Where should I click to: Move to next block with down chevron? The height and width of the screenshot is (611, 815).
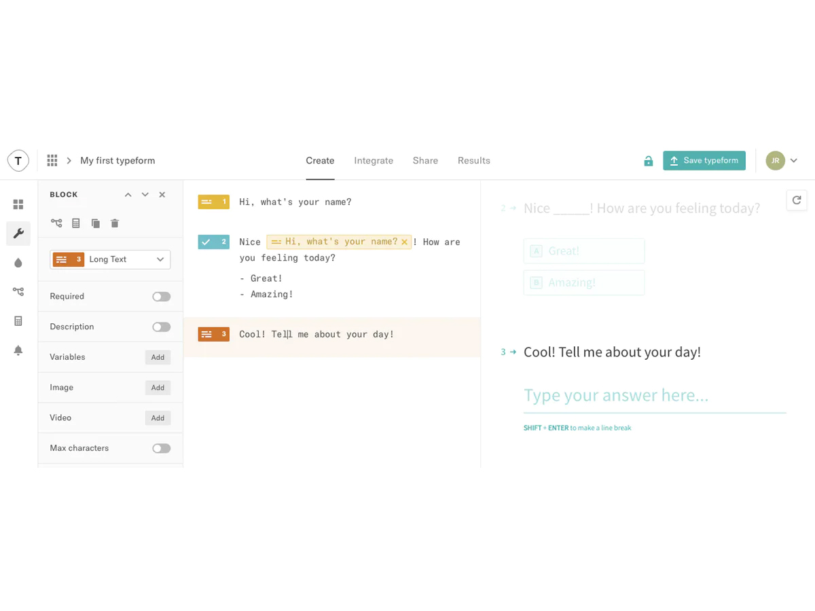pyautogui.click(x=145, y=195)
